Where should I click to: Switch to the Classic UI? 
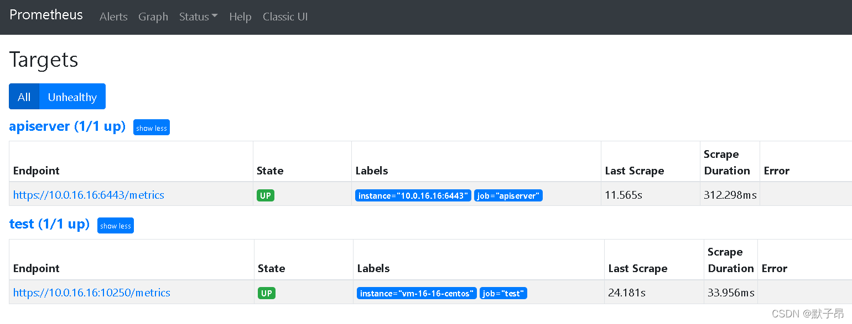(285, 17)
